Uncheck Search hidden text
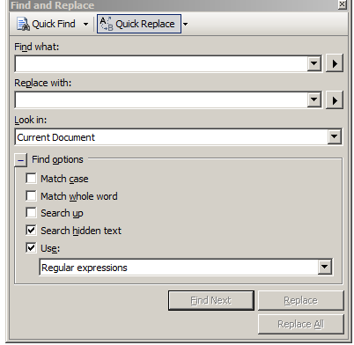 click(x=31, y=231)
